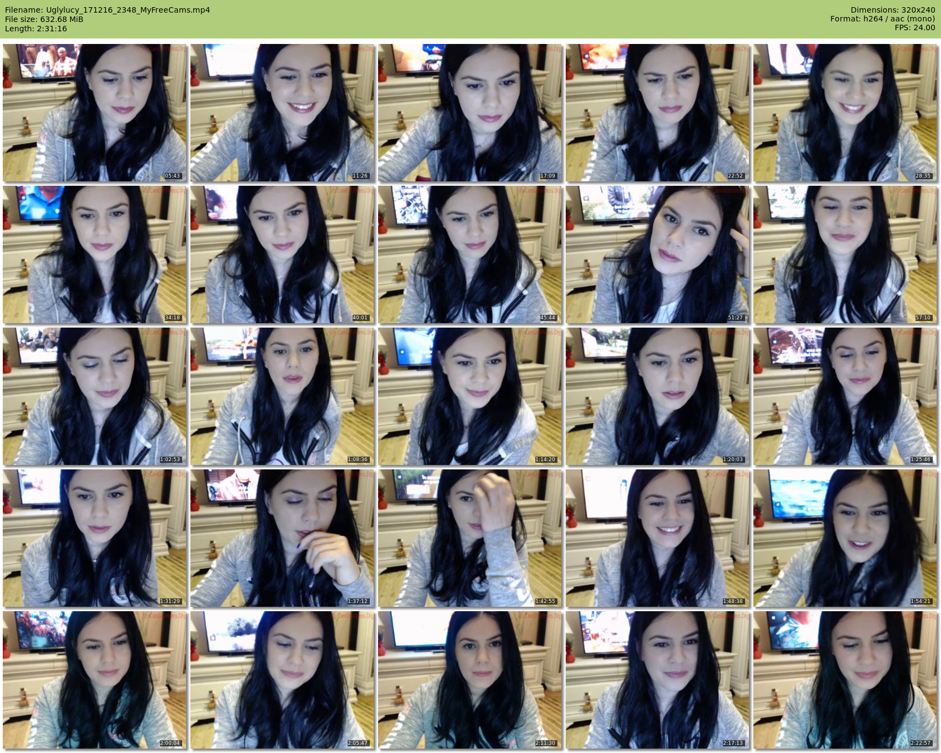This screenshot has height=753, width=941.
Task: Choose the thumbnail timestamped 51:27
Action: pos(658,254)
